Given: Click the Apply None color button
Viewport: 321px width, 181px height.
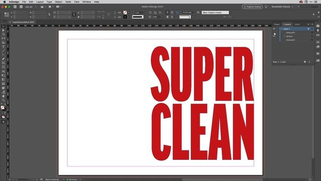Looking at the screenshot, I should click(4, 117).
